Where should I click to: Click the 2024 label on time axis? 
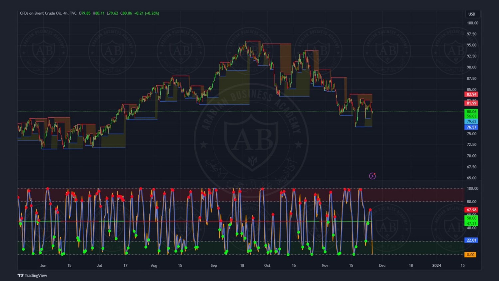coord(436,265)
